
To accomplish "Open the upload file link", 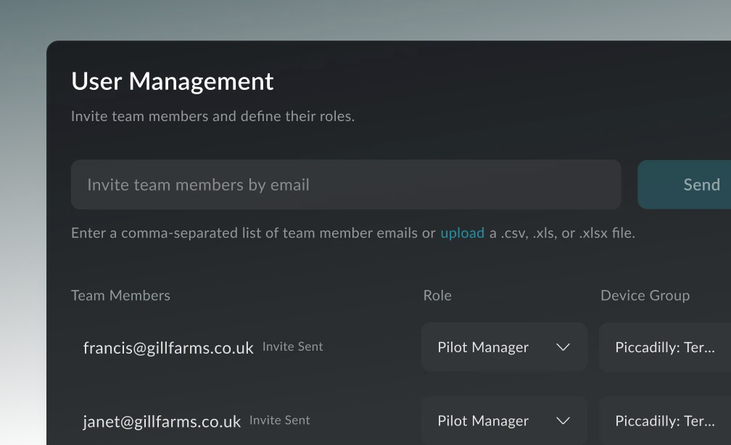I will coord(462,233).
